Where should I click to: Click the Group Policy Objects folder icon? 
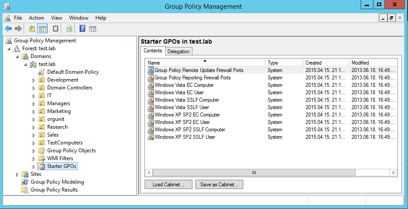pyautogui.click(x=42, y=151)
